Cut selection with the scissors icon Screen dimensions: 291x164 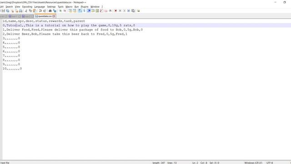click(x=26, y=11)
